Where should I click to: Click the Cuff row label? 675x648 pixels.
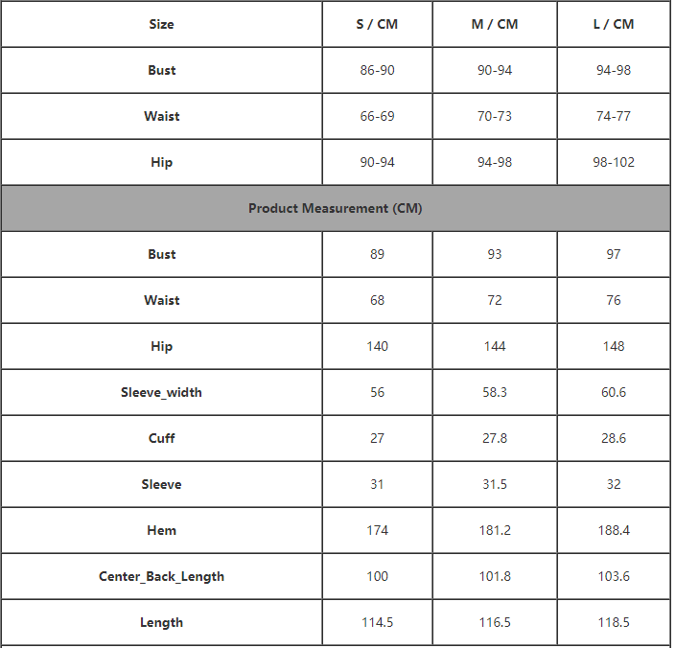161,438
